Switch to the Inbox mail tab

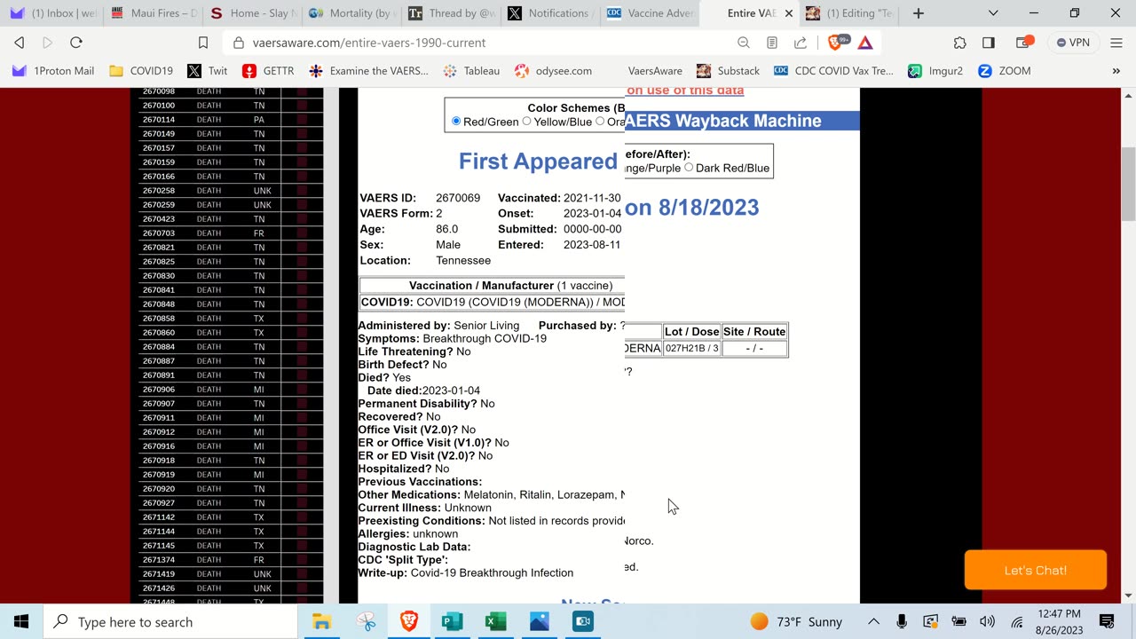[52, 13]
